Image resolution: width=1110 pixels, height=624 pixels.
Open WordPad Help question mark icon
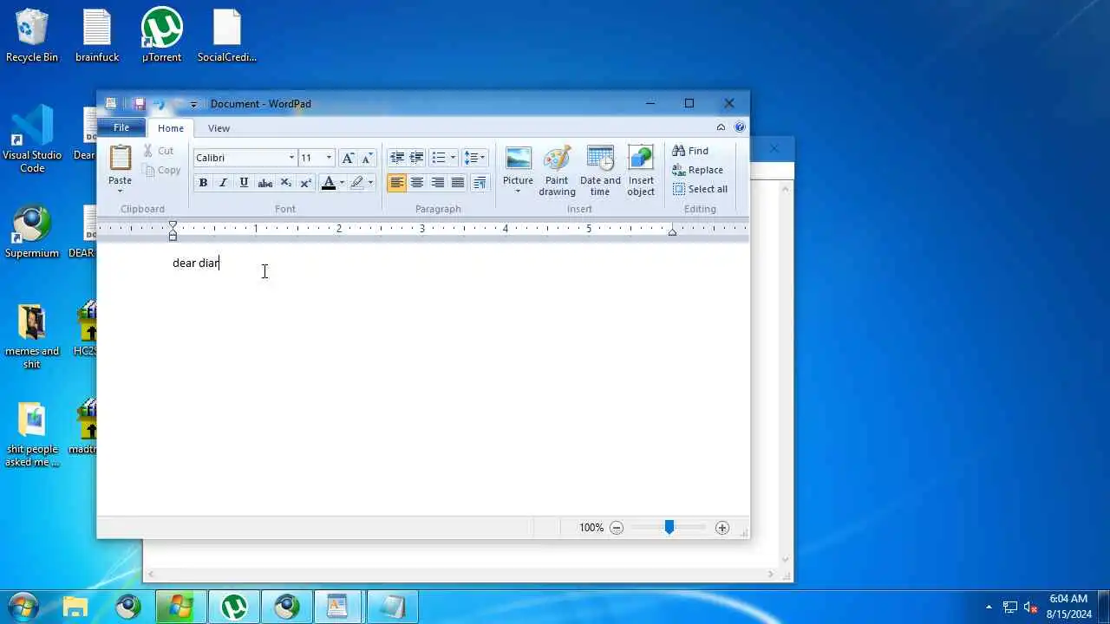coord(740,127)
